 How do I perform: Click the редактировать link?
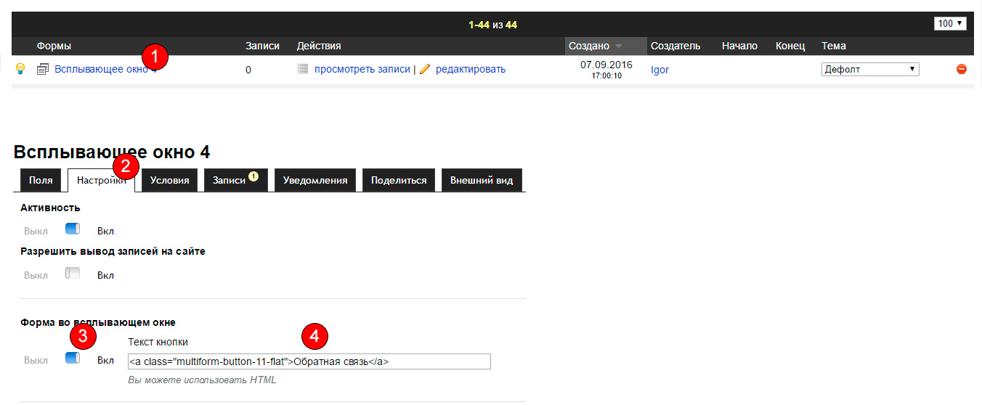click(x=470, y=69)
